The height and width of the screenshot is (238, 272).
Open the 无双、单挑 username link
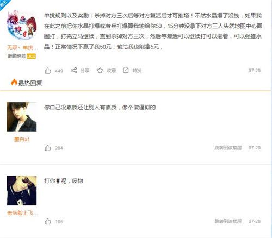[22, 48]
